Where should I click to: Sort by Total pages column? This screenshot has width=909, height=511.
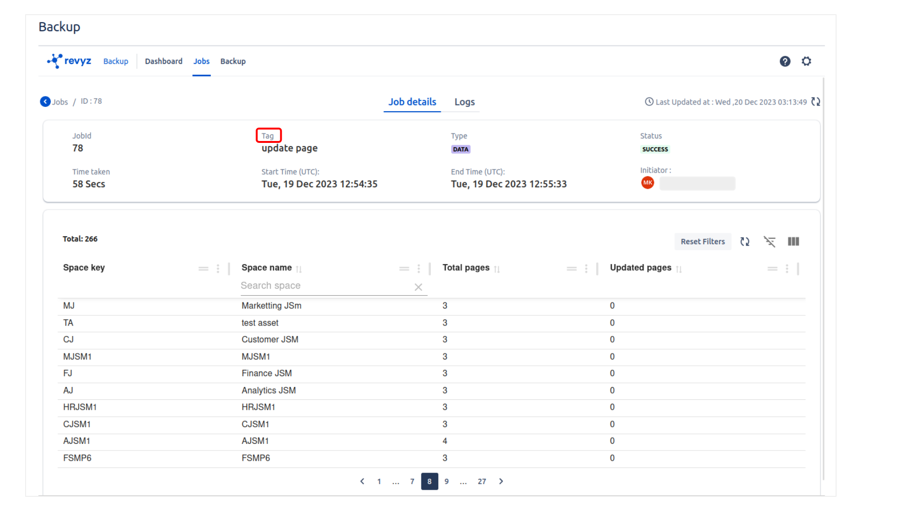497,269
